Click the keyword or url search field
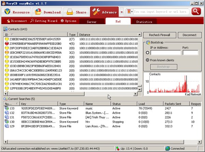Viewport: 205px width, 152px height. pyautogui.click(x=161, y=12)
